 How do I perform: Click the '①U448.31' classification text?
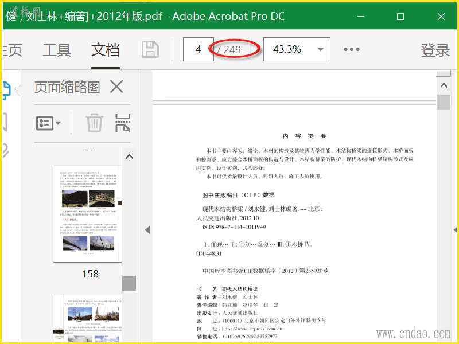[x=209, y=253]
